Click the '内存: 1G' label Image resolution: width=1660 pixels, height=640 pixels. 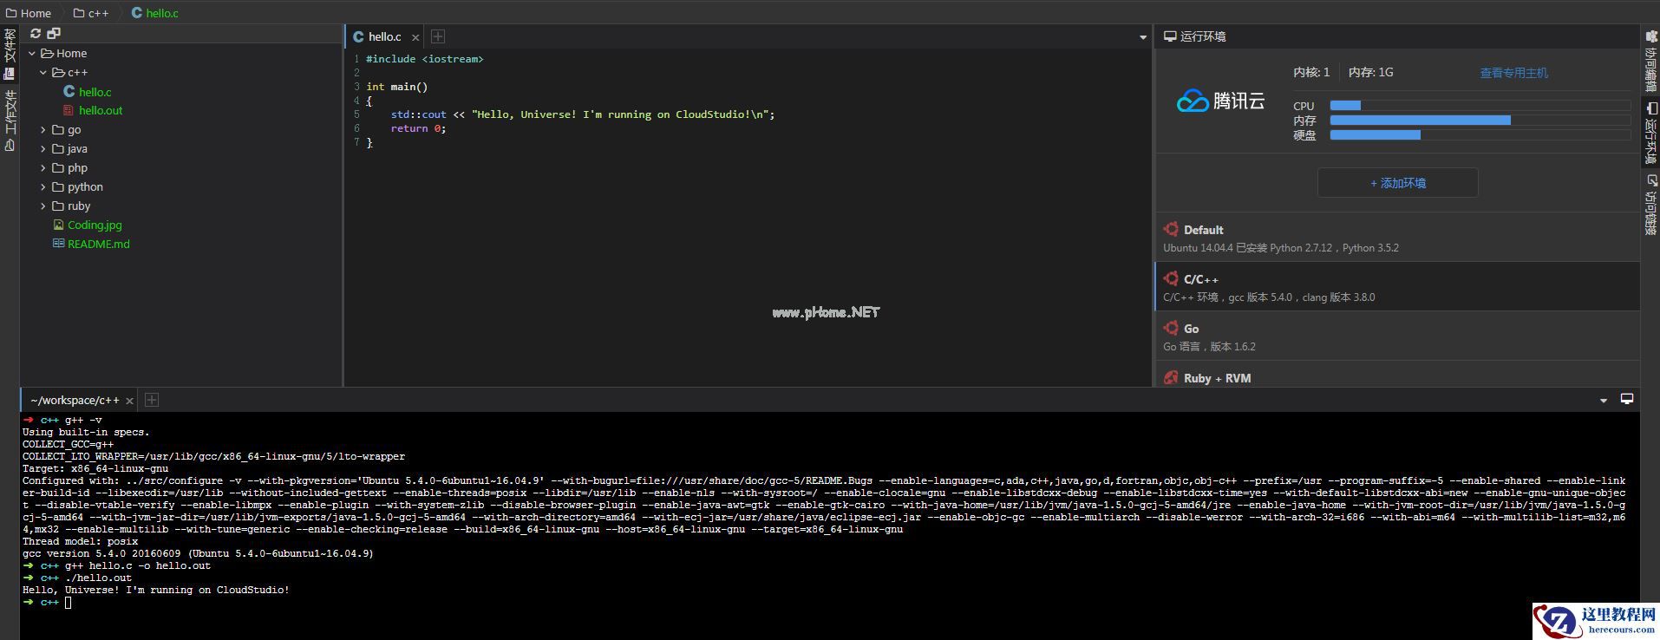tap(1370, 73)
